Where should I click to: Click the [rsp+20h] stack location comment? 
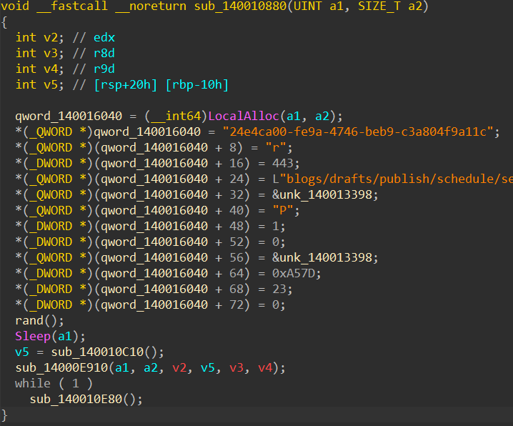pos(126,85)
